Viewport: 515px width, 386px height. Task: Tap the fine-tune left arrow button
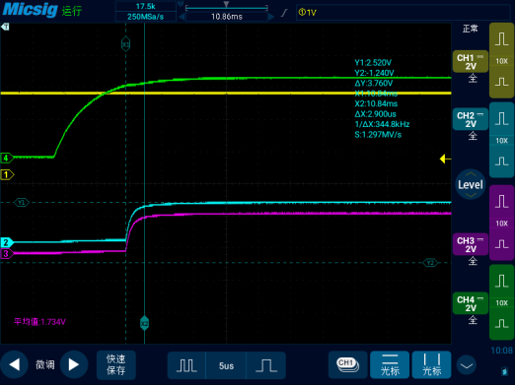click(14, 364)
